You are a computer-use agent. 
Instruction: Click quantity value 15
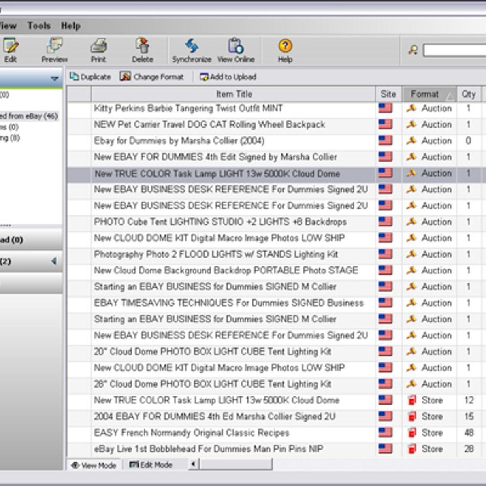click(469, 416)
